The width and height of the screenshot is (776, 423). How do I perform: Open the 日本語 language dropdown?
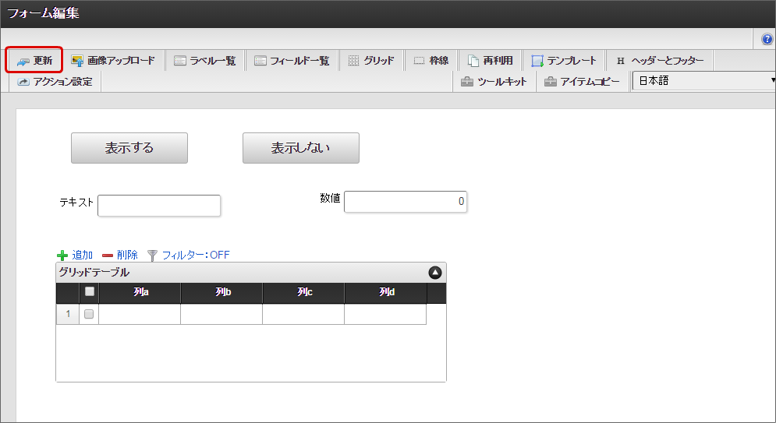(704, 80)
